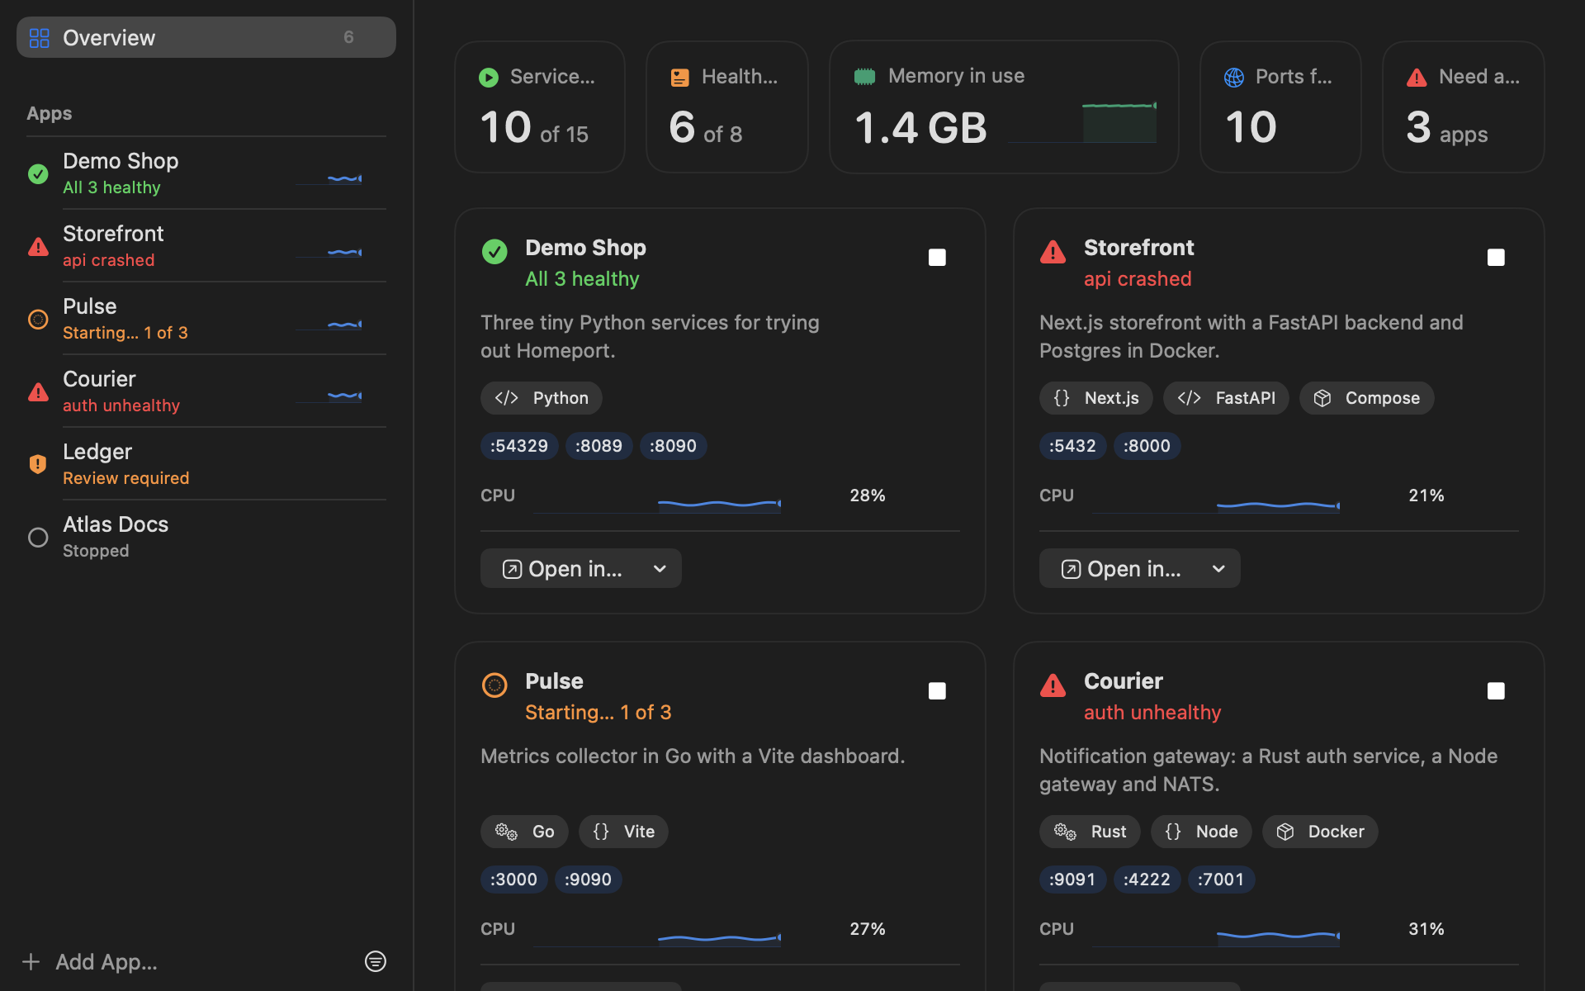Select Pulse in the Apps list
The width and height of the screenshot is (1585, 991).
(x=206, y=319)
